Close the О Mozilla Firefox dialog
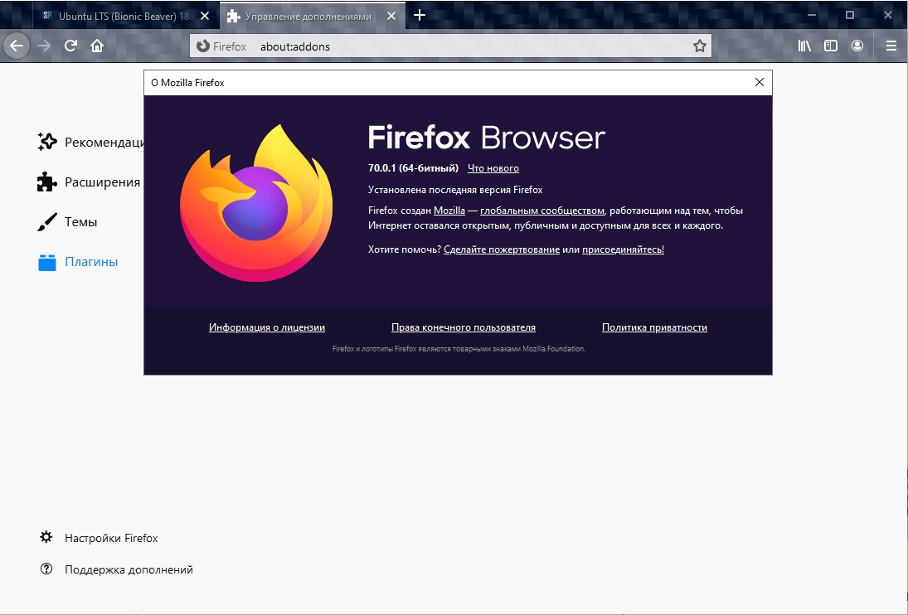 click(760, 82)
